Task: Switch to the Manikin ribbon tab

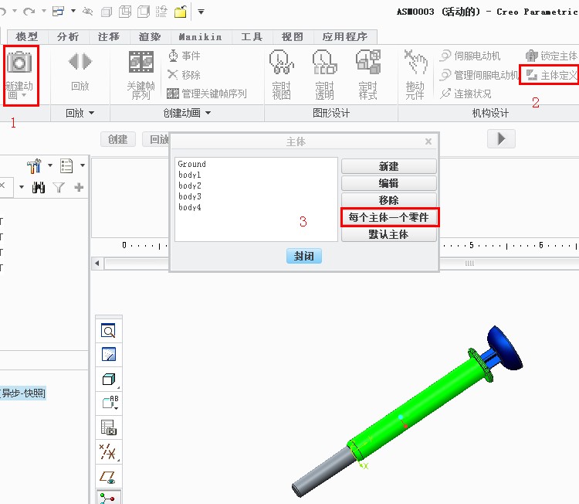Action: (201, 37)
